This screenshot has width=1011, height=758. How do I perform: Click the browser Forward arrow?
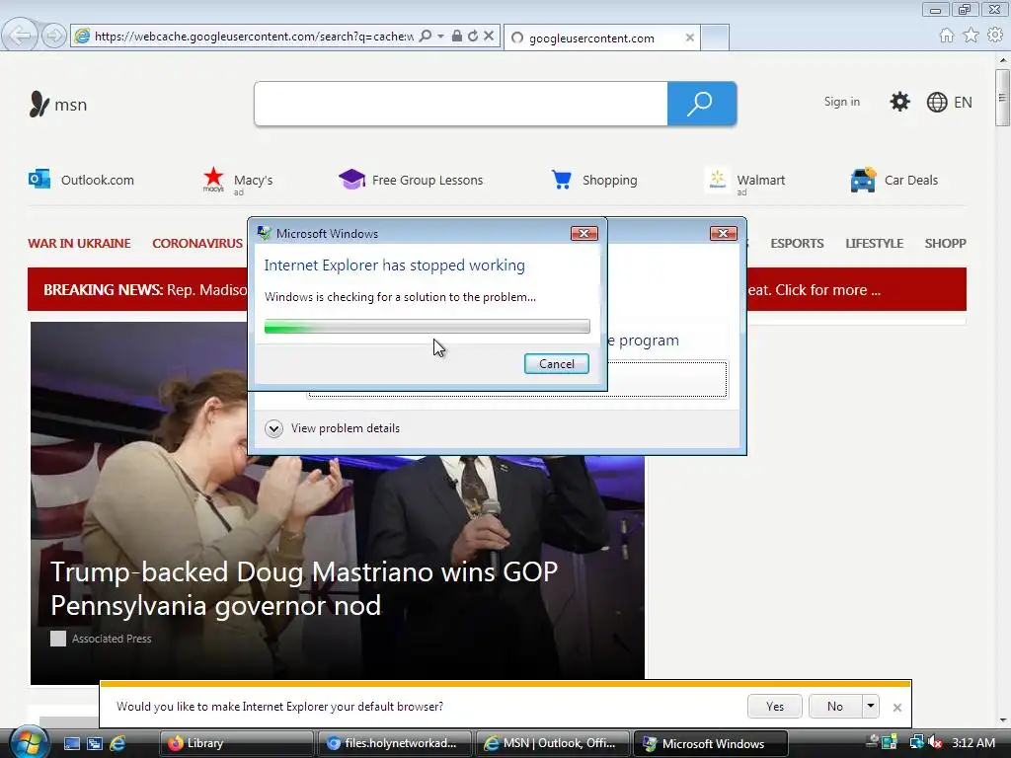click(54, 36)
